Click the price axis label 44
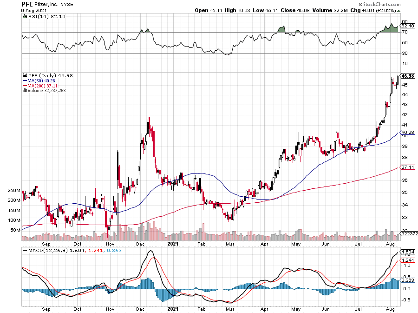418x313 pixels. [405, 94]
